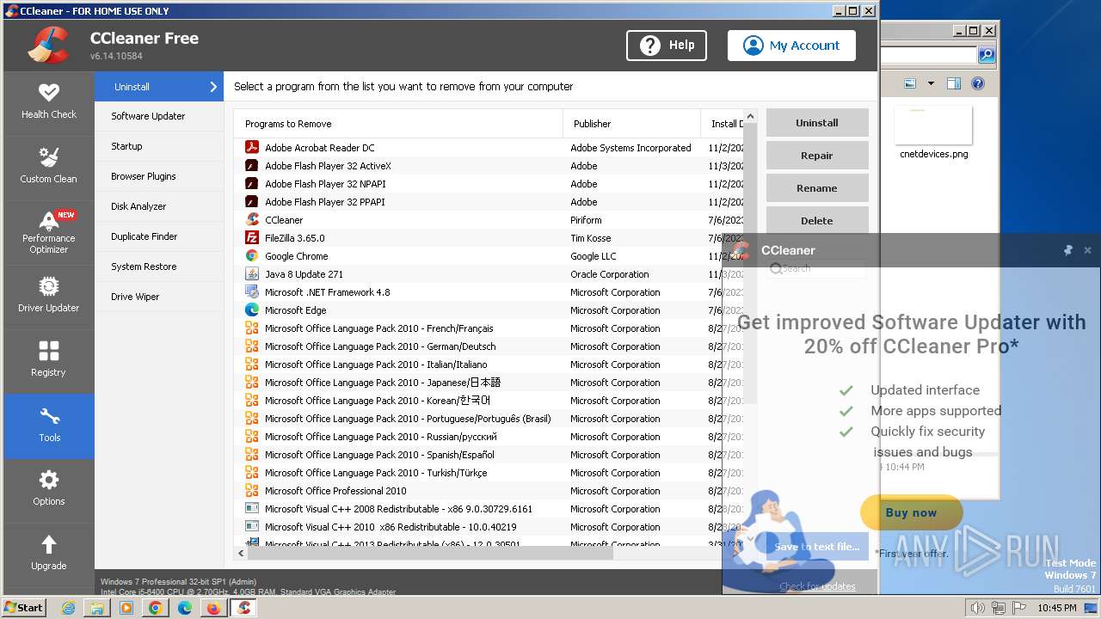Screen dimensions: 1101x619
Task: Launch Internet Explorer from taskbar
Action: point(69,608)
